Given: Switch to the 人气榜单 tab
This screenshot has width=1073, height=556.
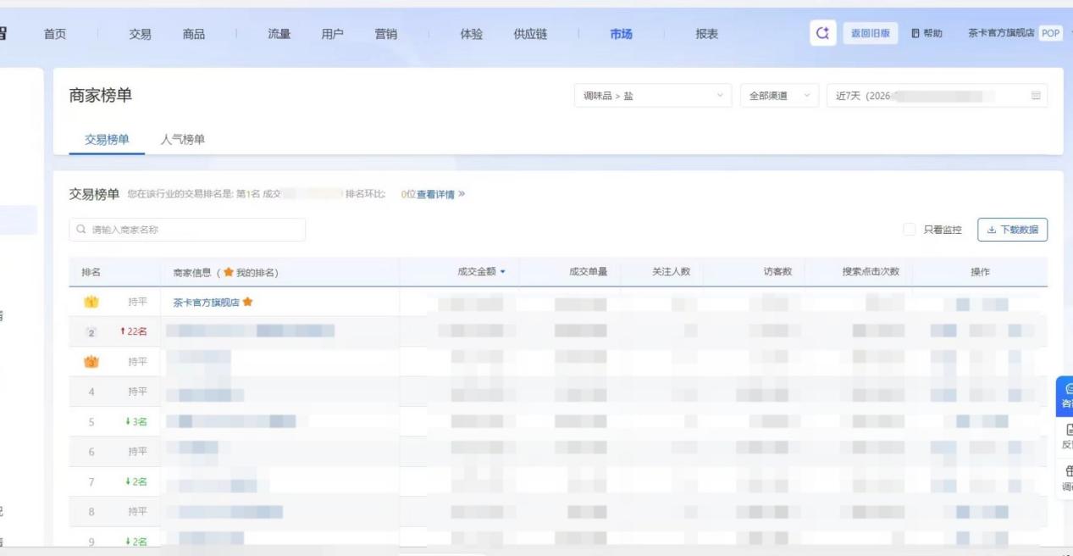Looking at the screenshot, I should coord(183,139).
